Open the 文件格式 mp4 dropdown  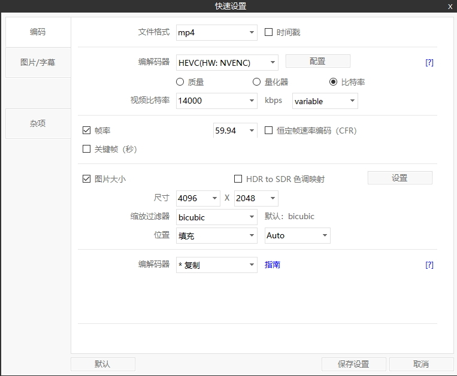217,32
